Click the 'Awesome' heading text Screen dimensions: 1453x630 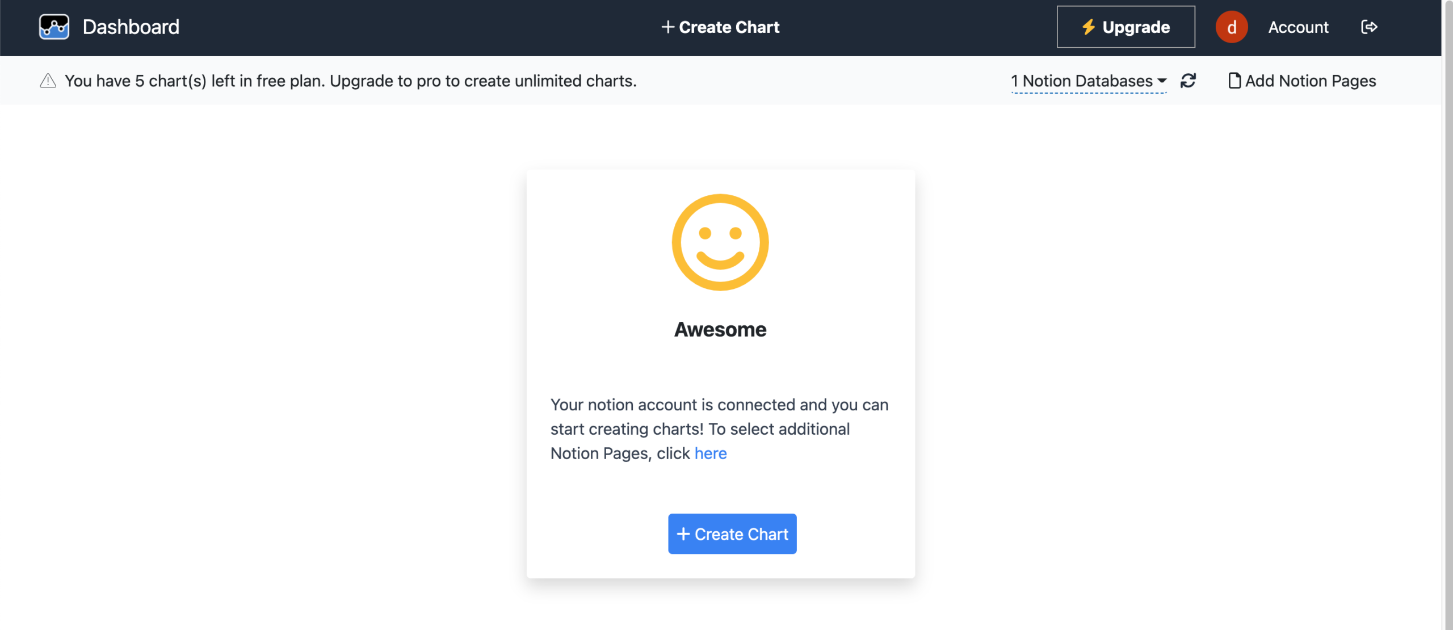click(720, 329)
